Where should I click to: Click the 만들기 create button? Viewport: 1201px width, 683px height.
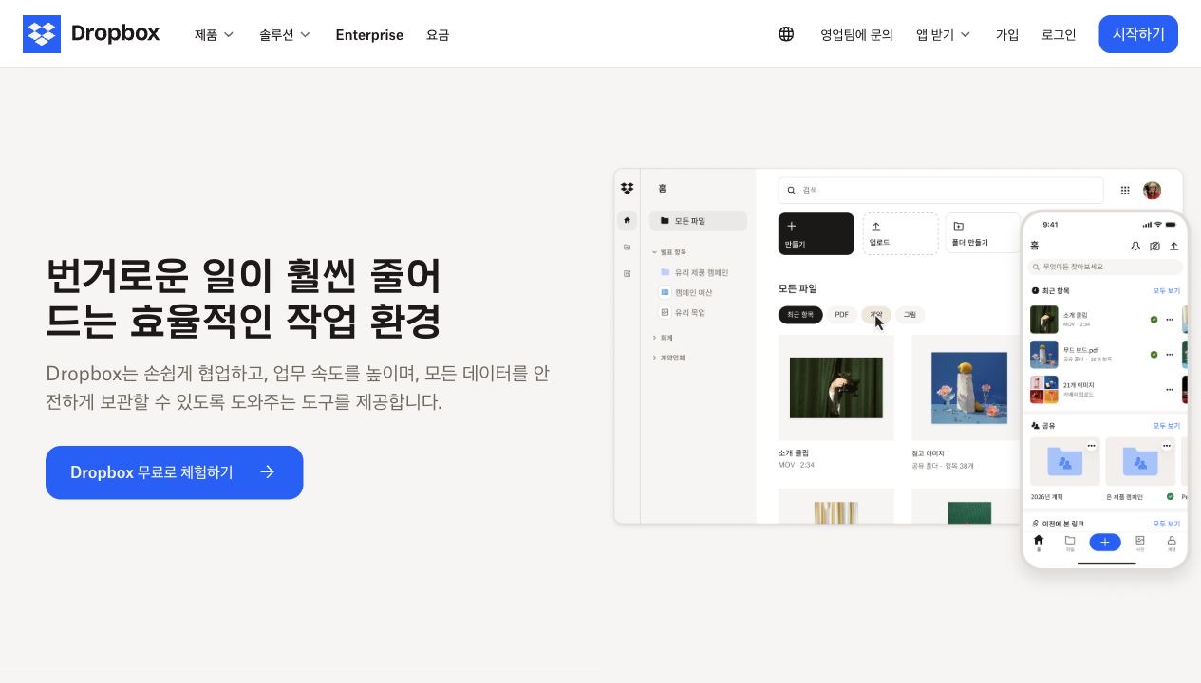(816, 233)
